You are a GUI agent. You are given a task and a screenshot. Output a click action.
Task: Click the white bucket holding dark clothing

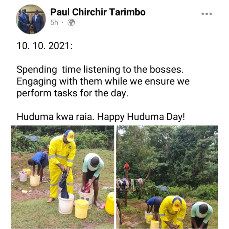(66, 204)
